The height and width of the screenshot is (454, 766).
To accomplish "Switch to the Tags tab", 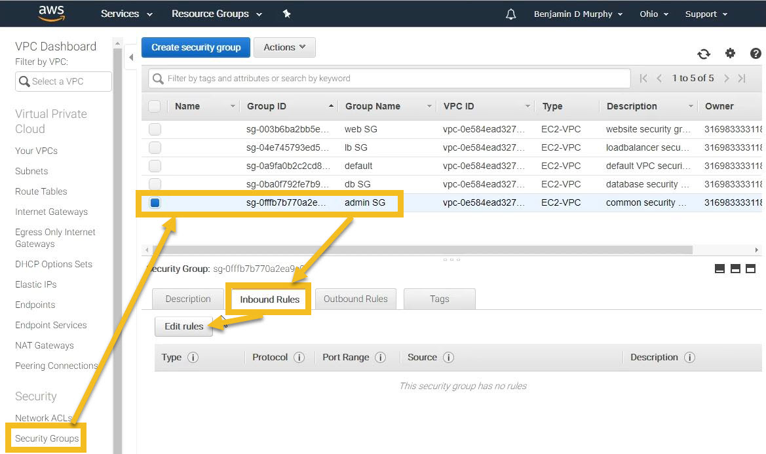I will tap(439, 299).
